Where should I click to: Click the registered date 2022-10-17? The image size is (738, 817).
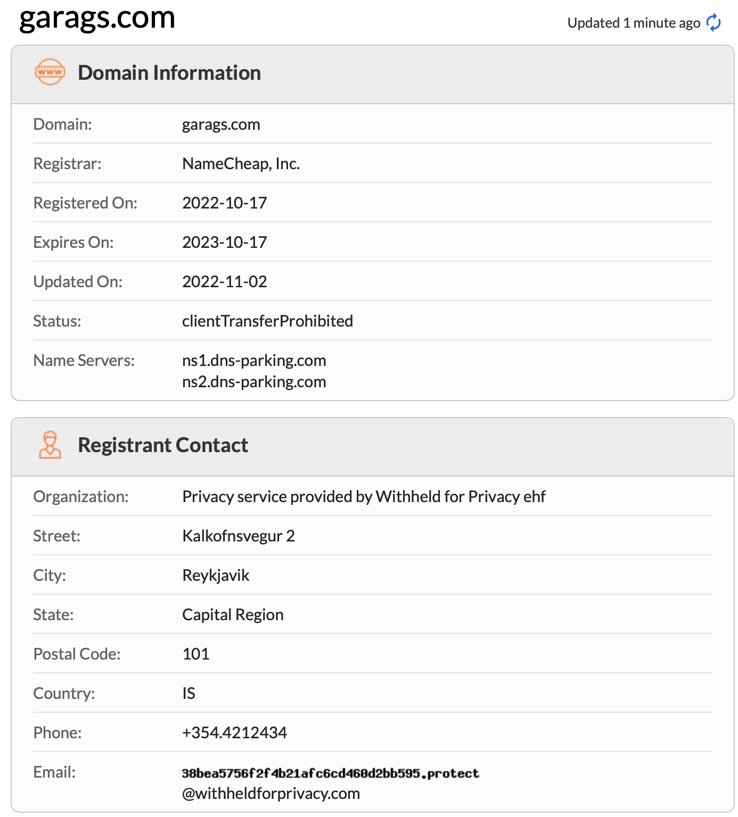225,203
